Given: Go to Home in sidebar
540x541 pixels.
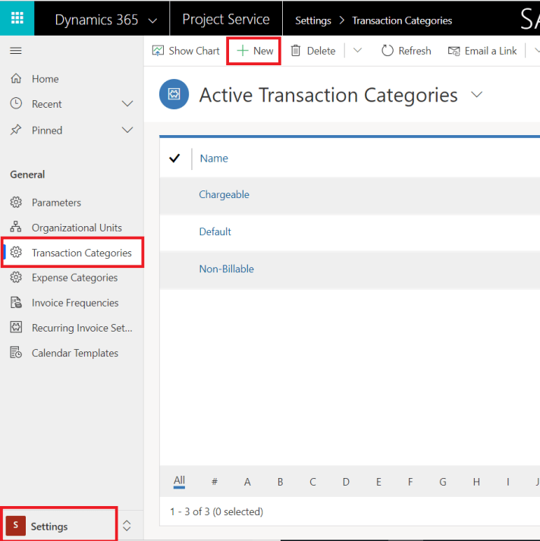Looking at the screenshot, I should [45, 79].
